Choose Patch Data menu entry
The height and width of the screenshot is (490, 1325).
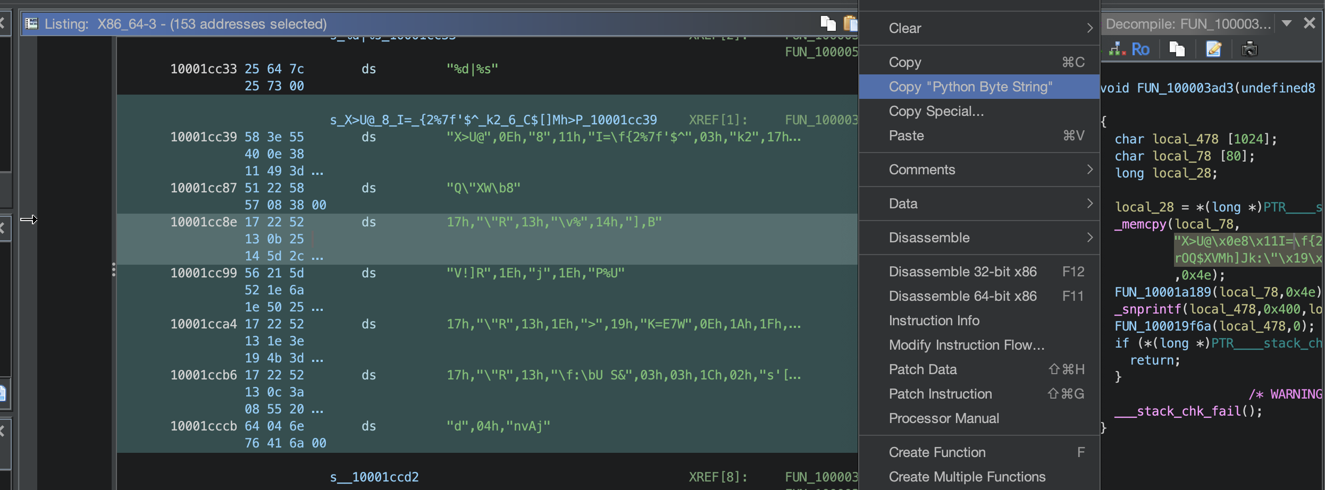[979, 369]
